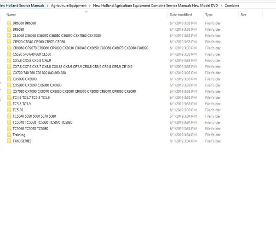Go to New Holland Service Manuals breadcrumb
Screen dimensions: 276x250
pos(22,6)
